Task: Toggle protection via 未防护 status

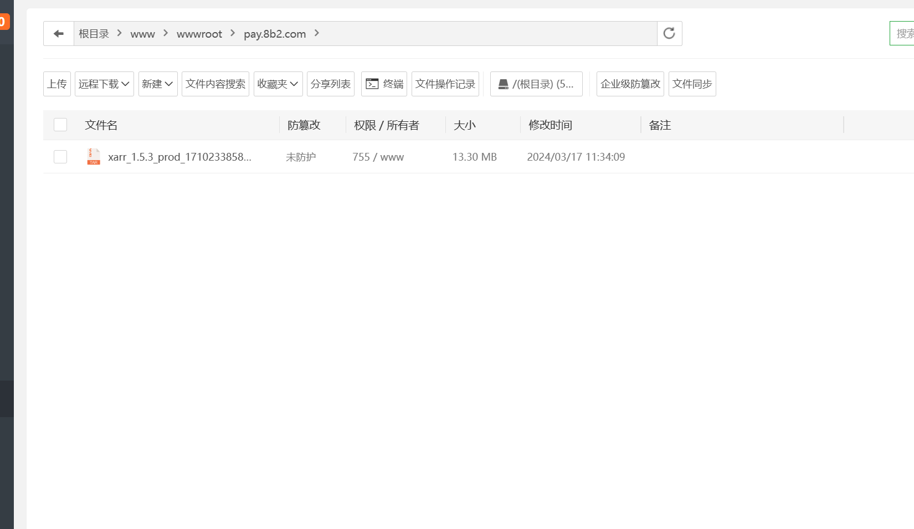Action: coord(300,157)
